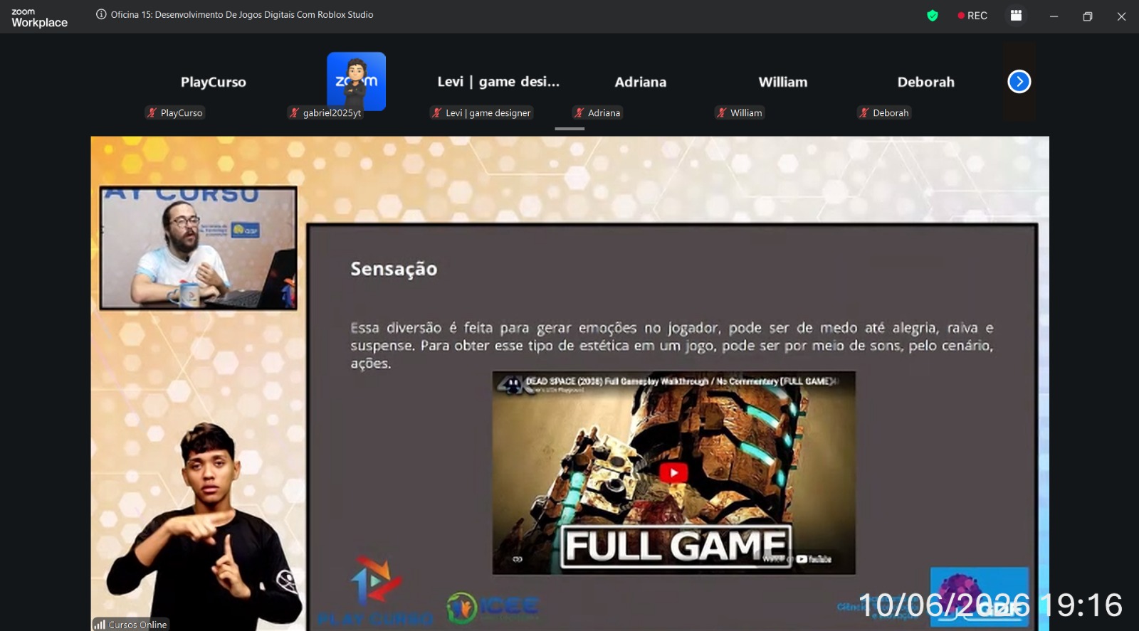Click the meeting title Oficina 15 text
Image resolution: width=1139 pixels, height=631 pixels.
[242, 14]
